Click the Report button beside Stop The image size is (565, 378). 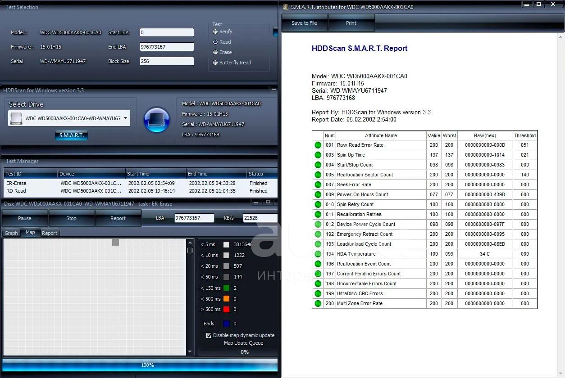click(118, 218)
